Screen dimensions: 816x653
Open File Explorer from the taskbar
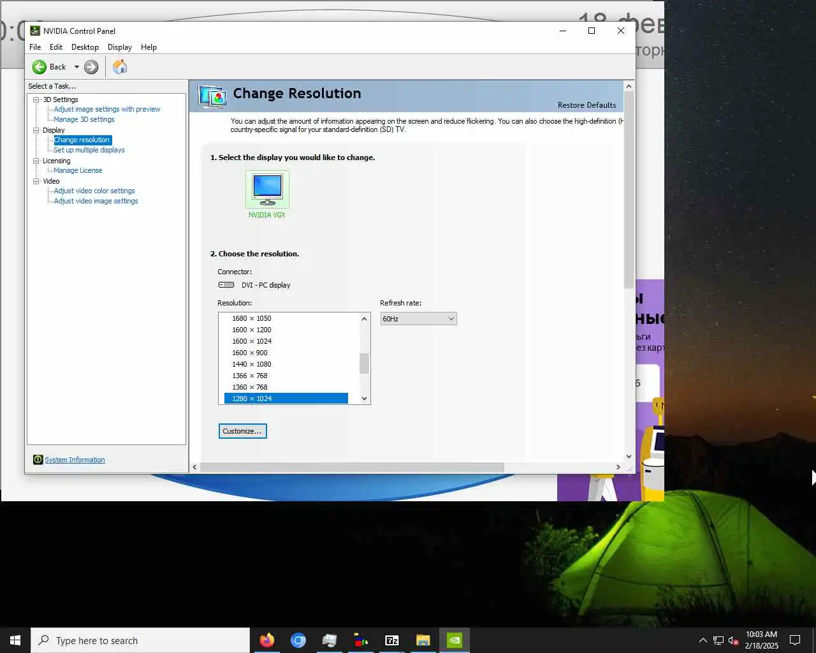[423, 640]
